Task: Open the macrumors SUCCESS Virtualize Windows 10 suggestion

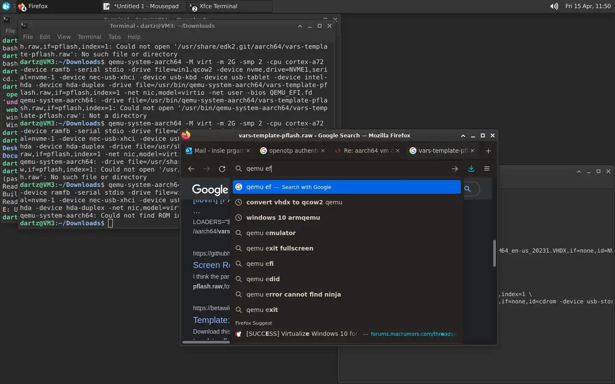Action: [347, 334]
